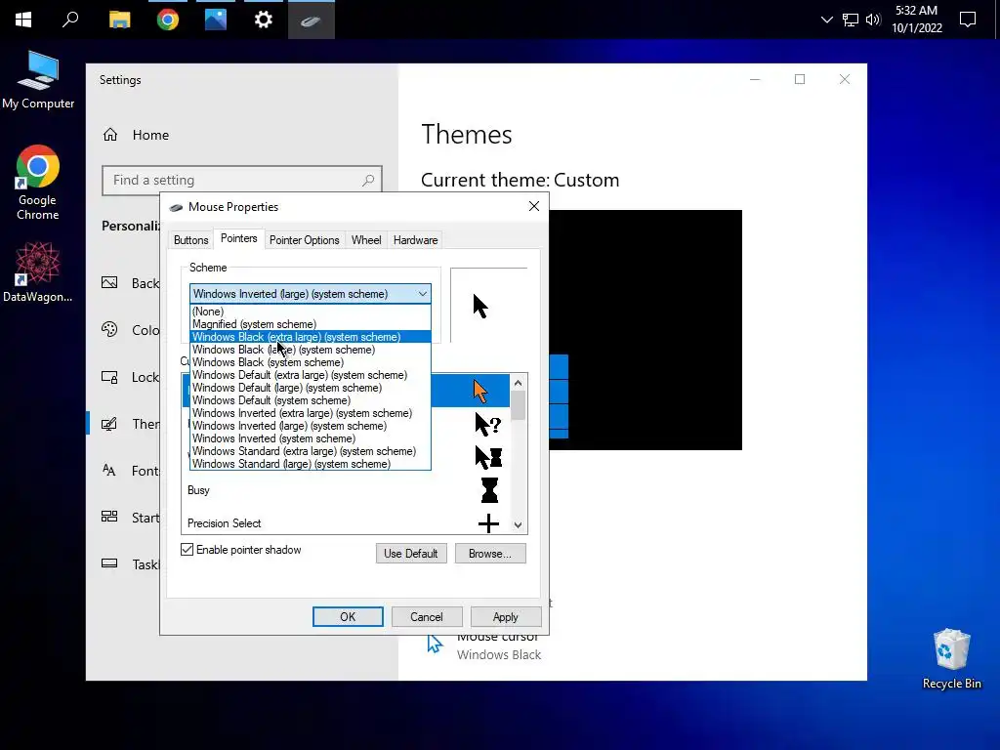Open the Themes icon in Settings
Image resolution: width=1000 pixels, height=750 pixels.
click(x=109, y=424)
